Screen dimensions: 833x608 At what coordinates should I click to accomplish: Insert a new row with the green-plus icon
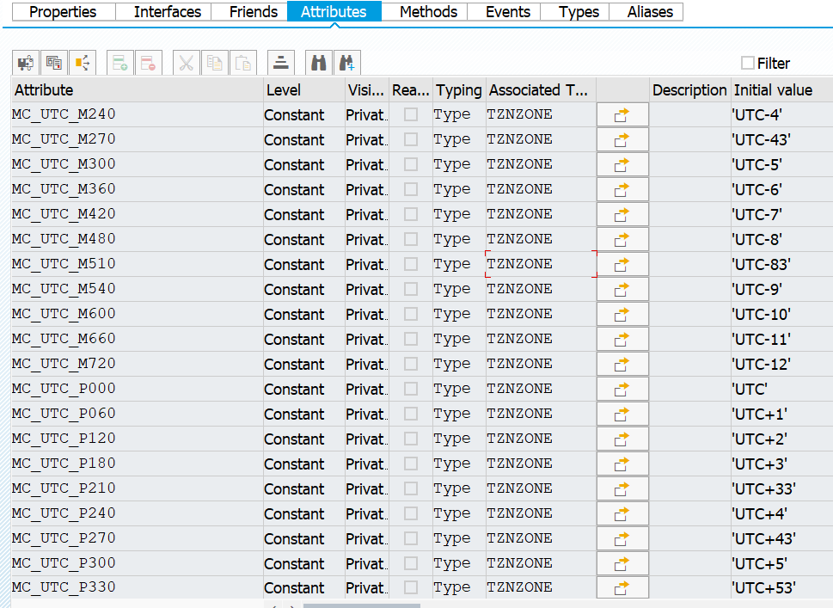120,64
